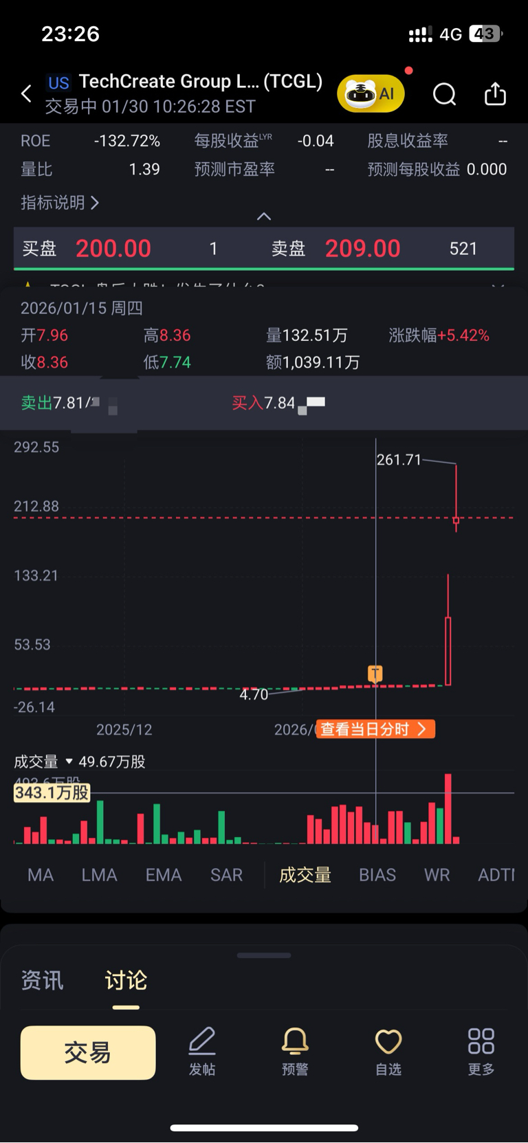Tap the 4.70 low price label
This screenshot has width=528, height=1143.
[x=254, y=695]
